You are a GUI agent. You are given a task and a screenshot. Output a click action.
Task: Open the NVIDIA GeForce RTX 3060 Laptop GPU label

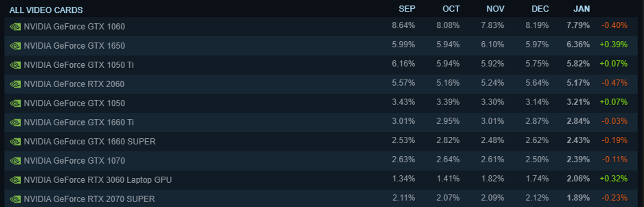98,180
